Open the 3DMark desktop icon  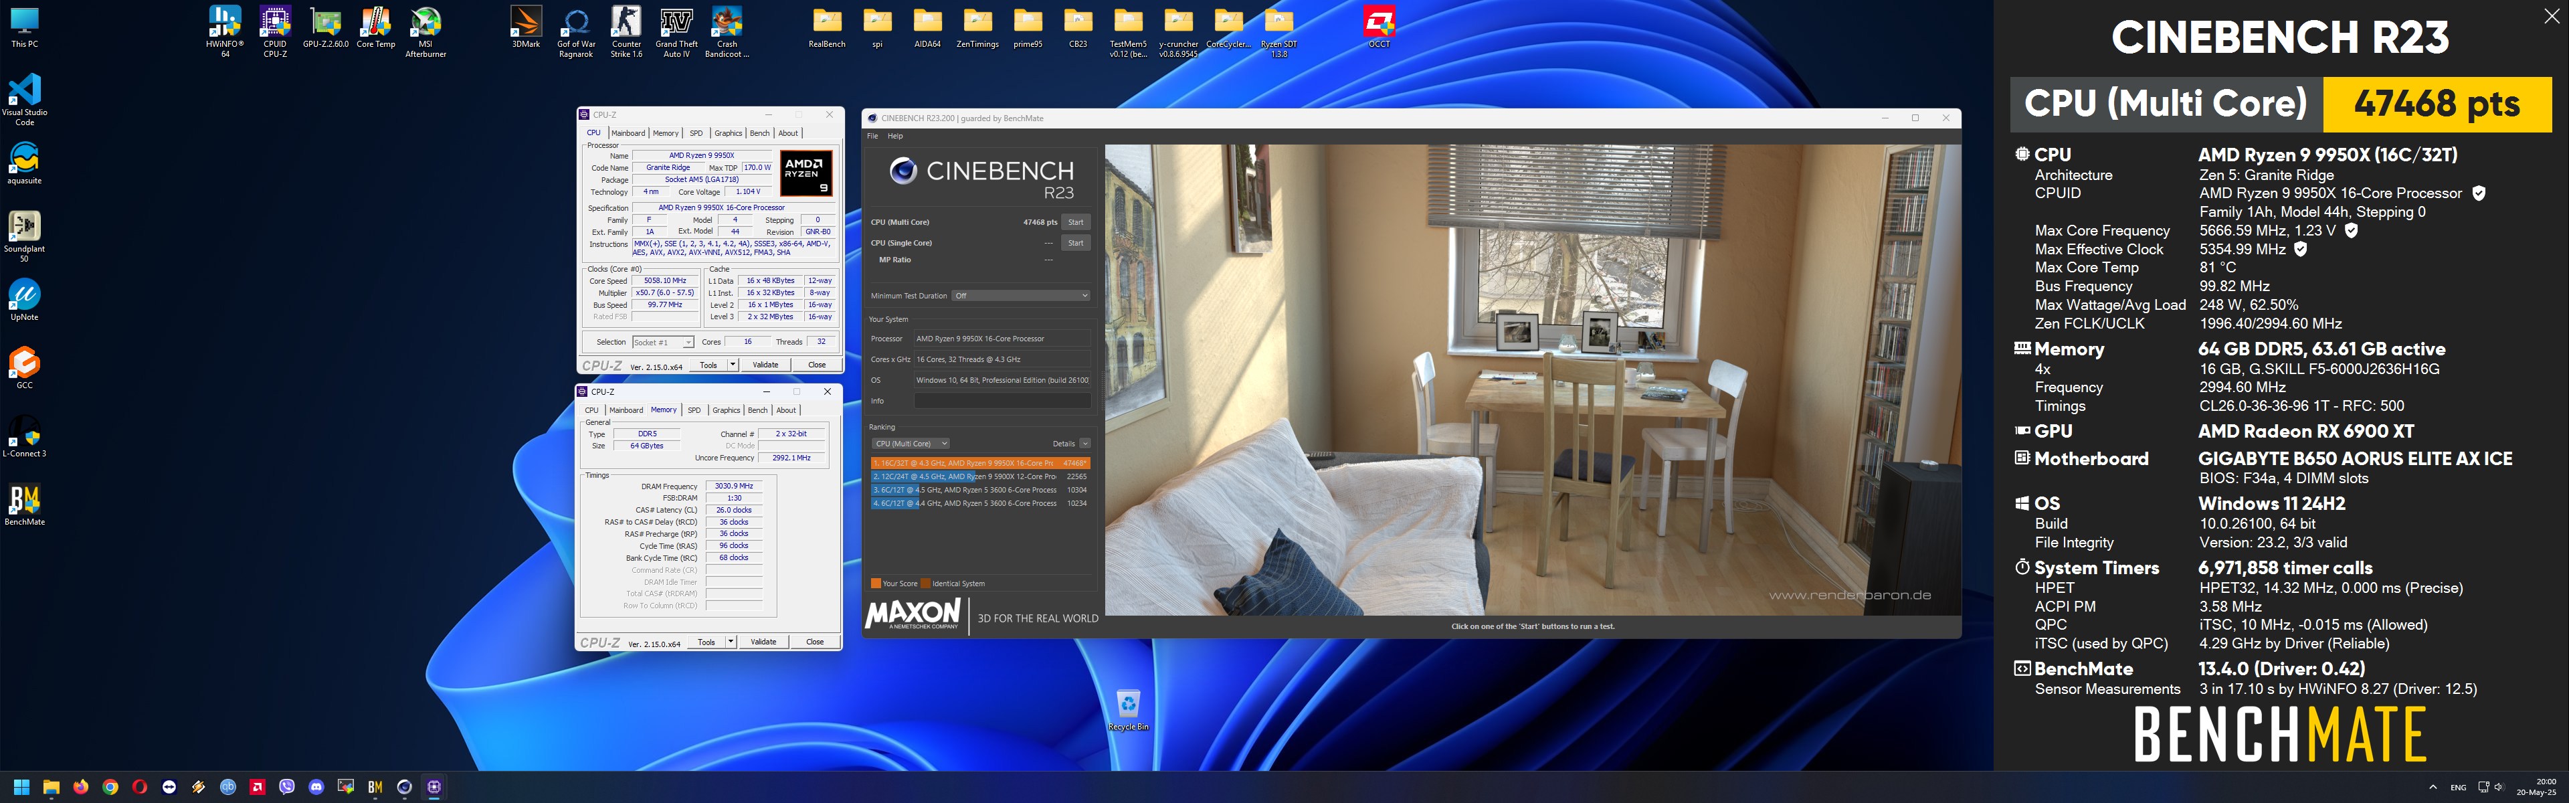526,27
